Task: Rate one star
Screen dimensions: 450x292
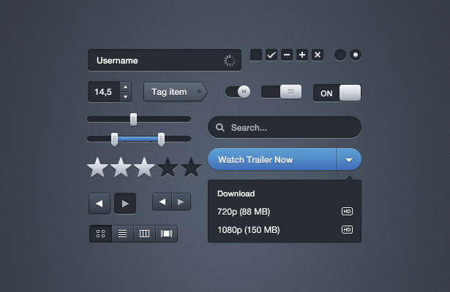Action: (97, 168)
